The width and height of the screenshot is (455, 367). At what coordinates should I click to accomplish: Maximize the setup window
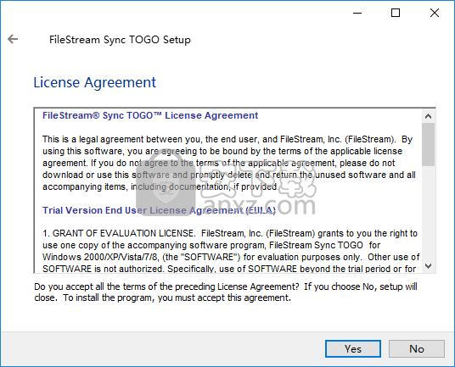(x=396, y=13)
